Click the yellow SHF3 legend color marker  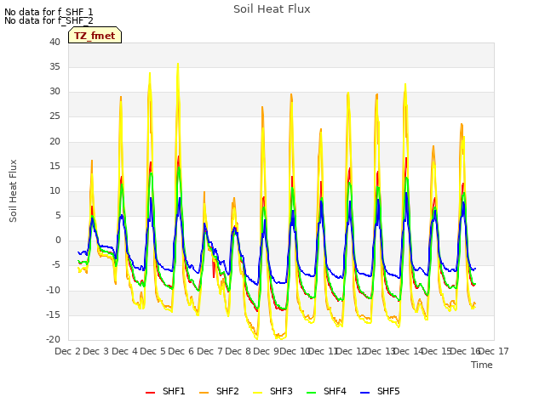click(x=257, y=392)
